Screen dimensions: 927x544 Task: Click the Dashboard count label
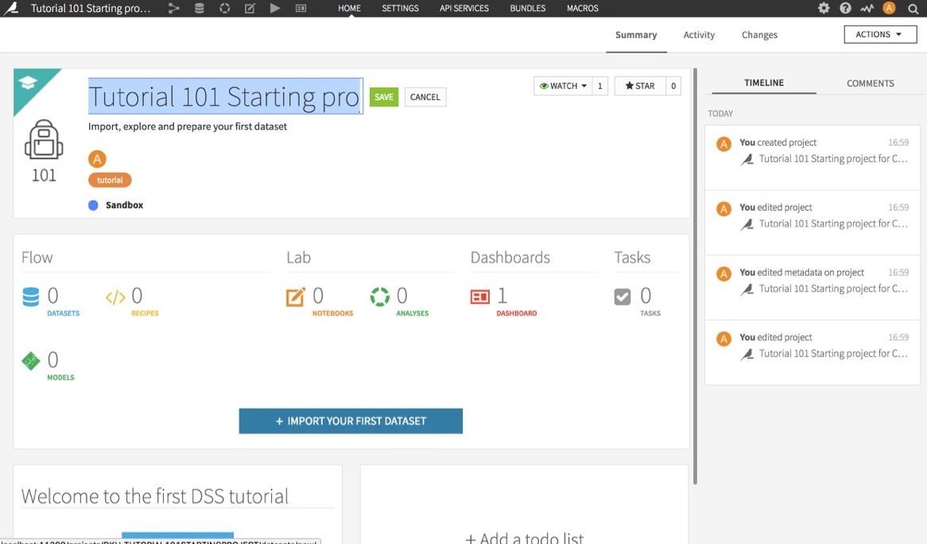[x=517, y=313]
